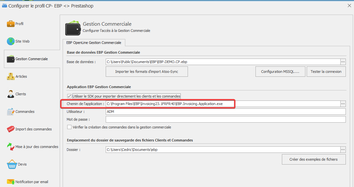This screenshot has height=187, width=354.
Task: Click Configurer l'accès à la Gestion Commerciale subtitle
Action: (x=116, y=31)
